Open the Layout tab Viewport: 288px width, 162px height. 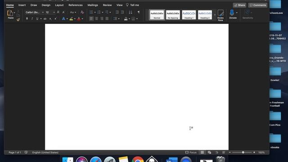coord(59,5)
